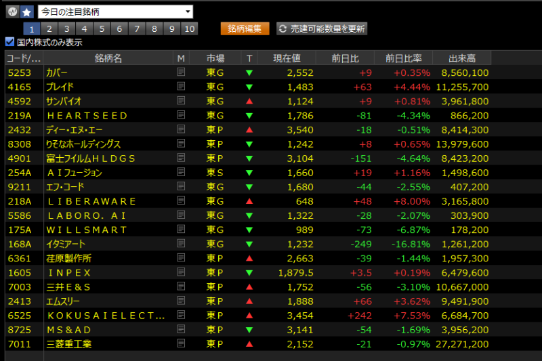Screen dimensions: 542x361
Task: Click market 東S in AIフュージョン row
Action: (x=215, y=173)
